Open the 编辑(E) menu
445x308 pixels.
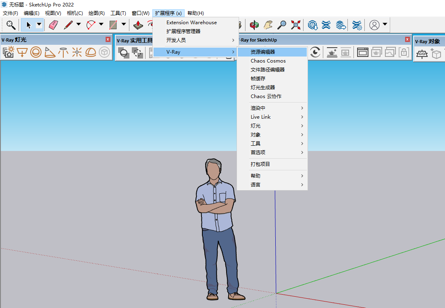tap(31, 13)
